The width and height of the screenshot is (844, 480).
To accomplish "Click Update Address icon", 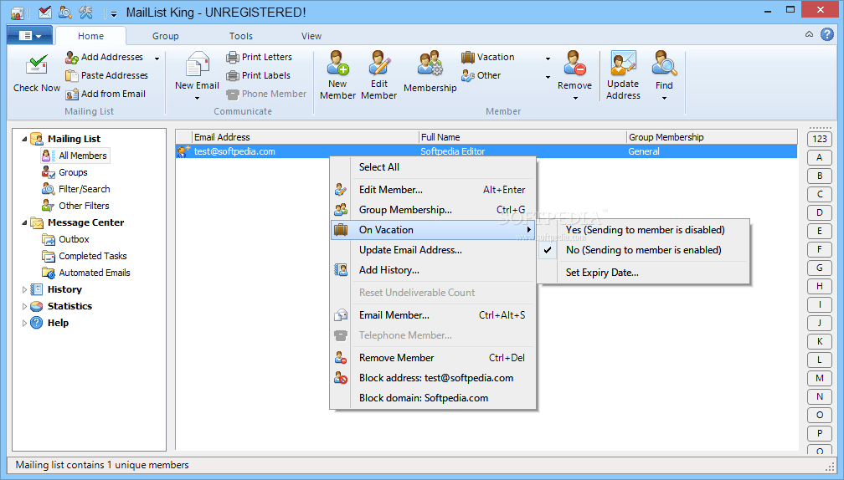I will click(x=623, y=64).
